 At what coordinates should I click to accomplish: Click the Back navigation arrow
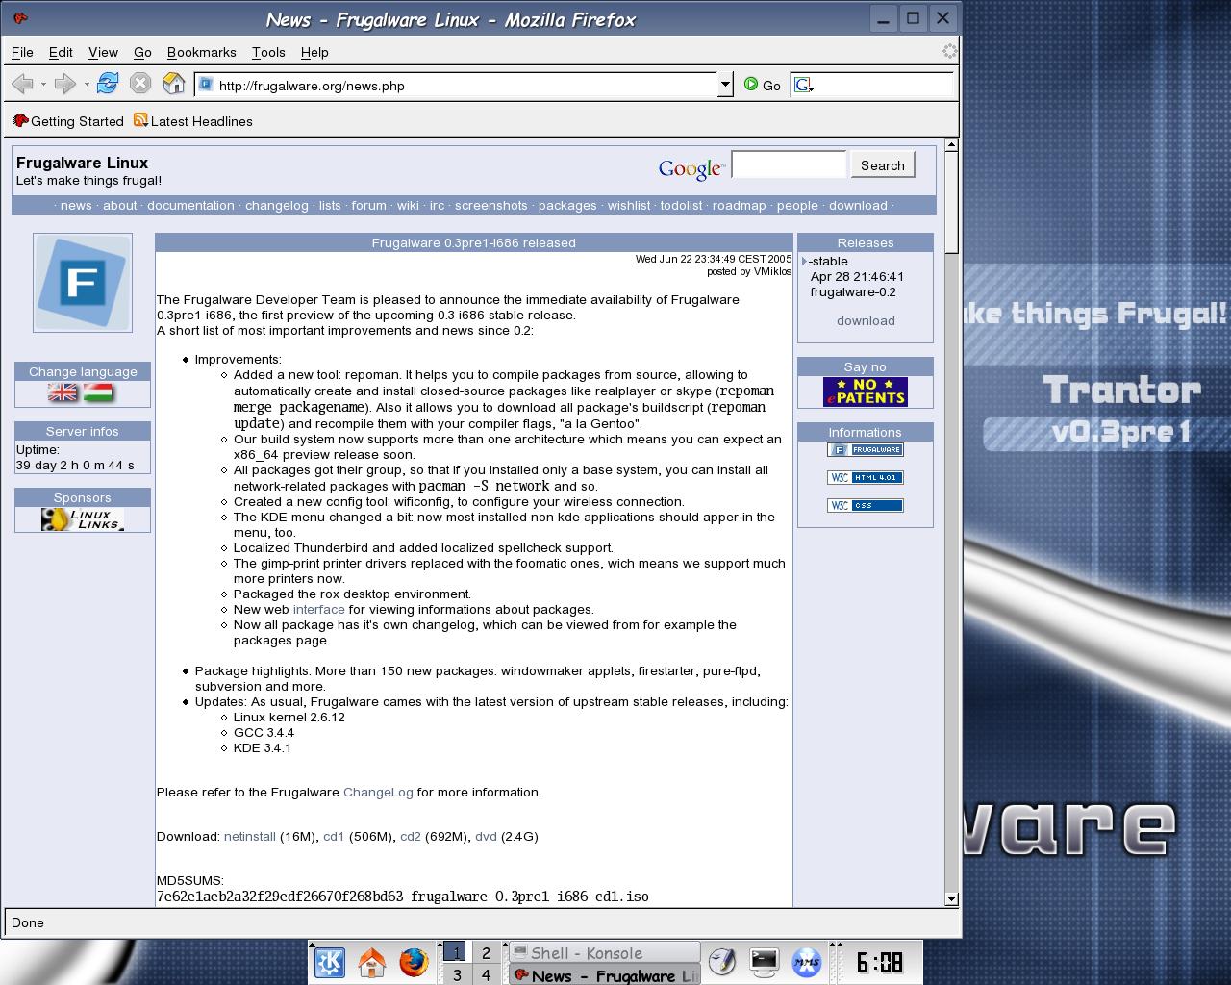click(x=22, y=85)
